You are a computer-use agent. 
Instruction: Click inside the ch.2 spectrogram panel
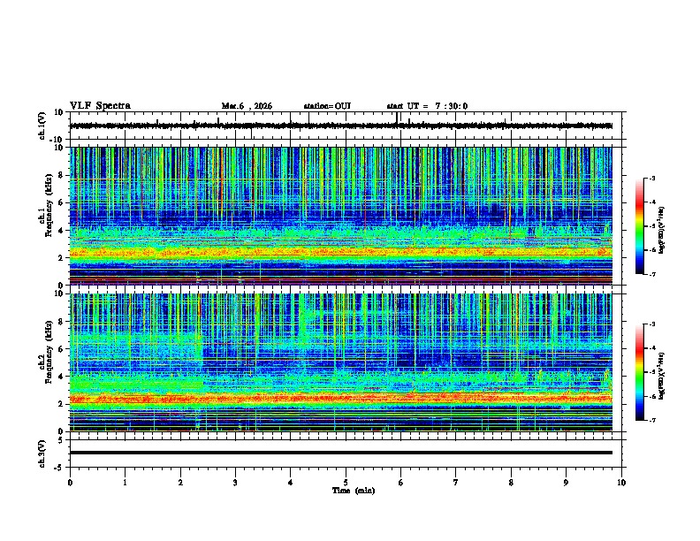click(341, 362)
